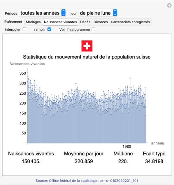
Task: Click the Médiane value 220.
Action: pos(123,161)
